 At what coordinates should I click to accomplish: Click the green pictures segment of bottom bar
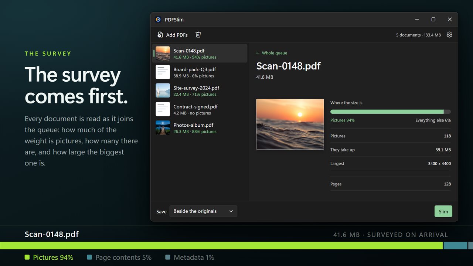tap(221, 246)
